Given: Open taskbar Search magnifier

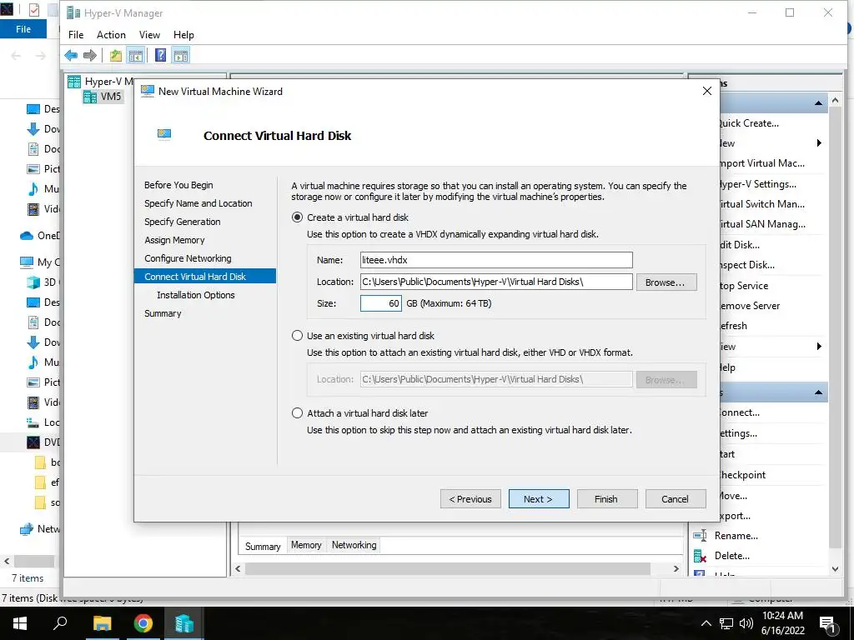Looking at the screenshot, I should coord(60,623).
